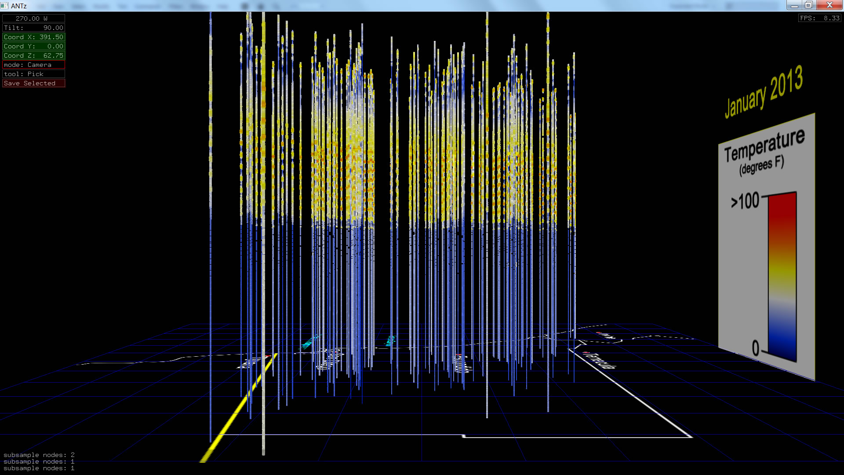Click the FPS counter display
Viewport: 844px width, 475px height.
(819, 18)
